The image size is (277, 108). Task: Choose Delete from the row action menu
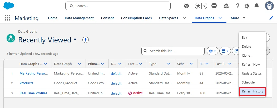[253, 47]
